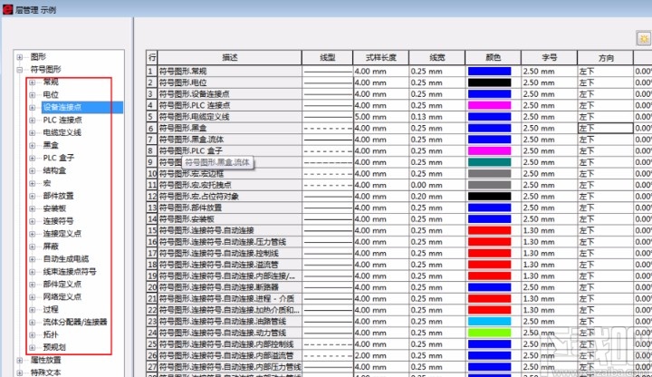652x377 pixels.
Task: Select 部件定义点 in the tree
Action: pyautogui.click(x=62, y=285)
